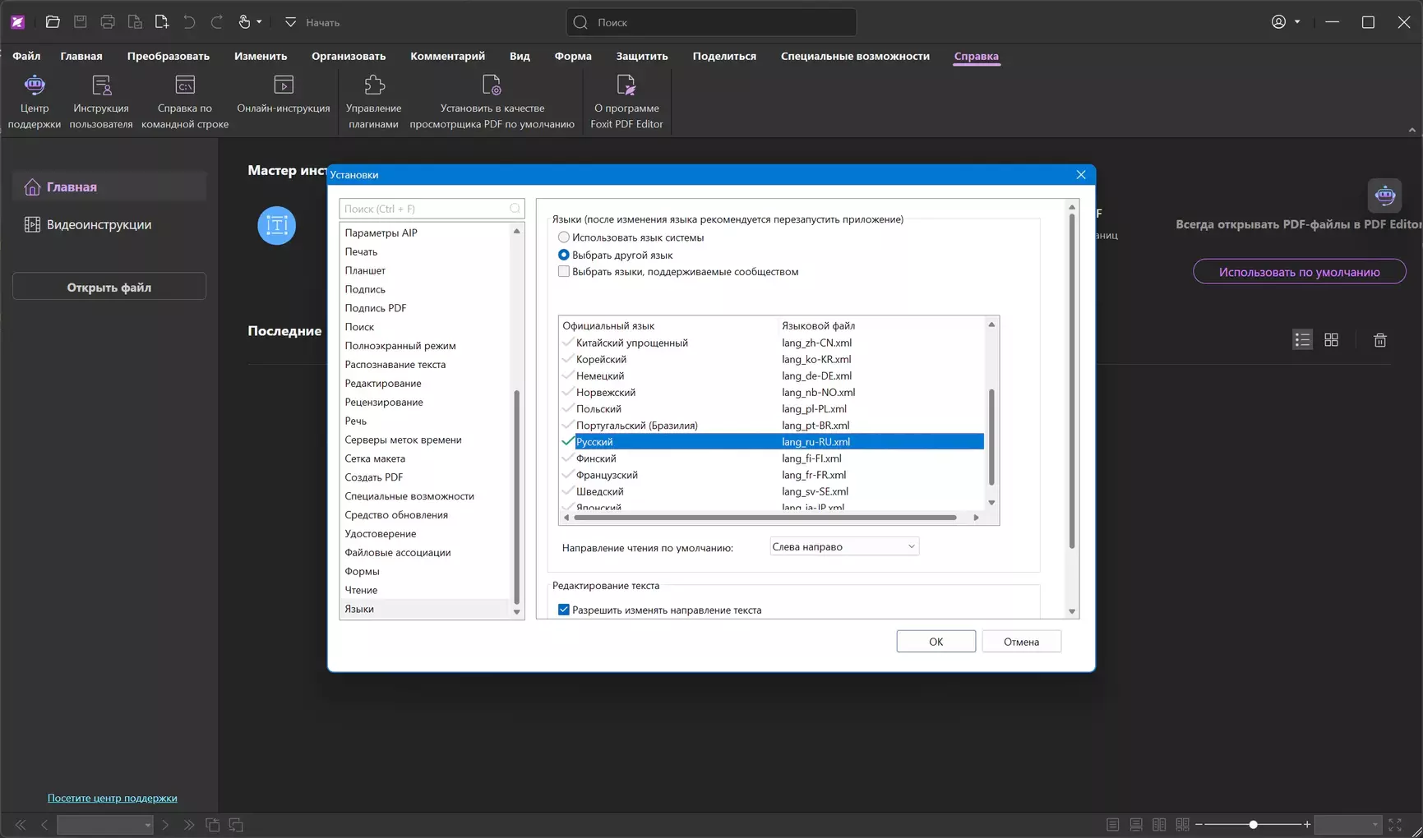The height and width of the screenshot is (838, 1423).
Task: Uncheck Разрешить изменять направление текста
Action: pos(564,610)
